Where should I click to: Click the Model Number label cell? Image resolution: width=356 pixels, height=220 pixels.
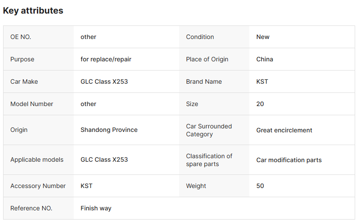pos(32,104)
